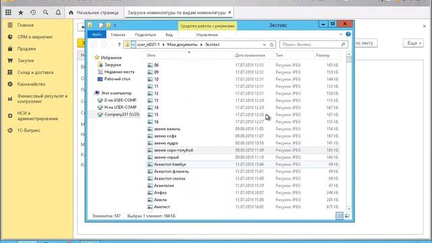This screenshot has height=243, width=432.
Task: Close the Загрузка номенклатуры tab
Action: pos(230,12)
